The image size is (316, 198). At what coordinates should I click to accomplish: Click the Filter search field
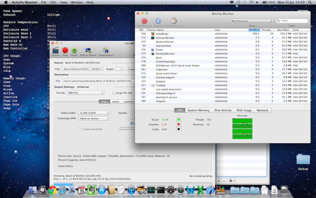292,21
